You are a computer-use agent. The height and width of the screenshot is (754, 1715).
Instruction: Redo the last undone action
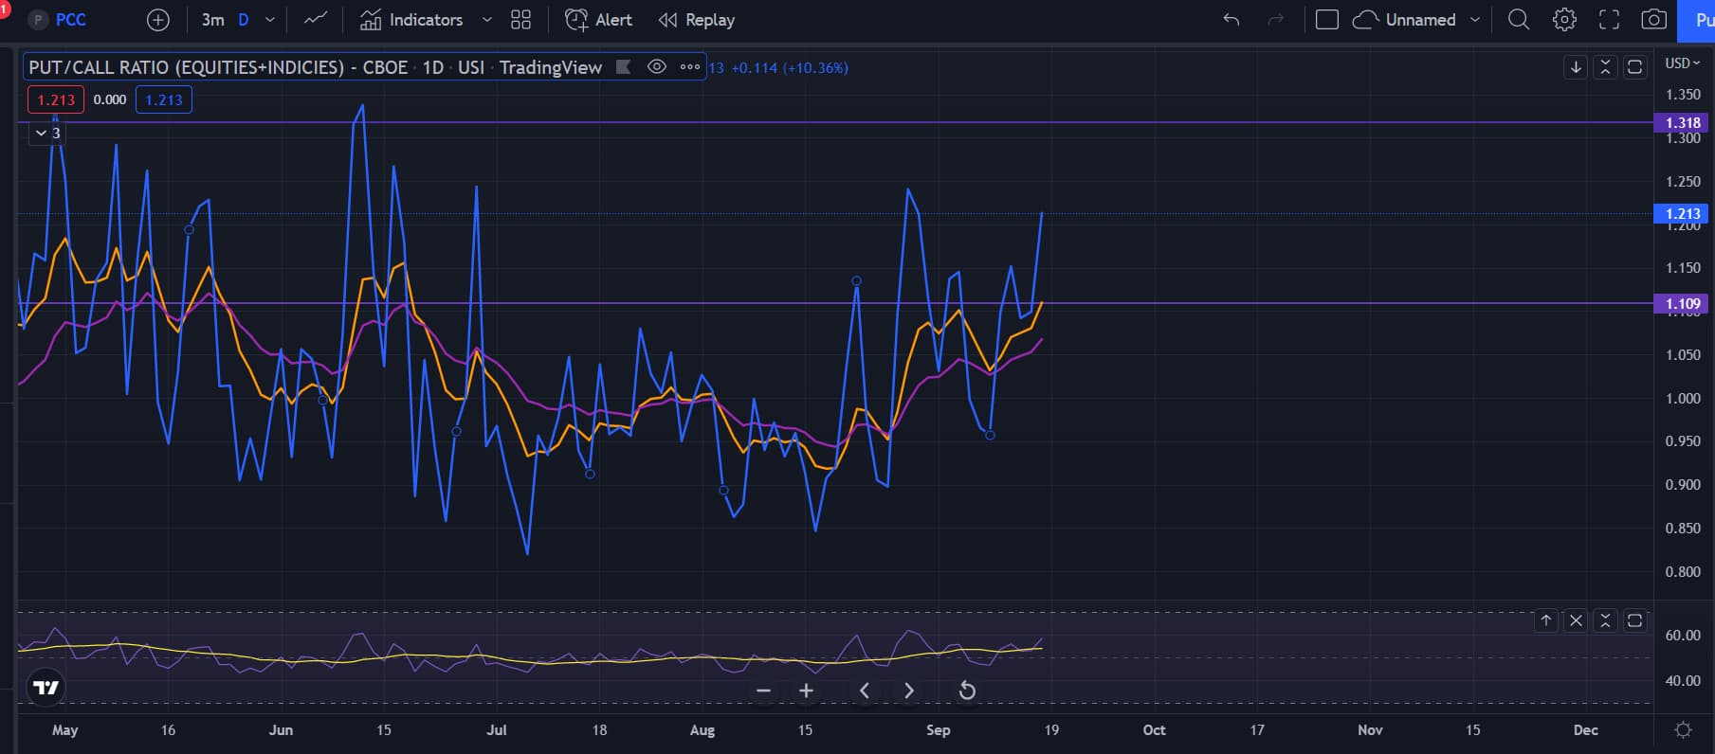[x=1276, y=20]
